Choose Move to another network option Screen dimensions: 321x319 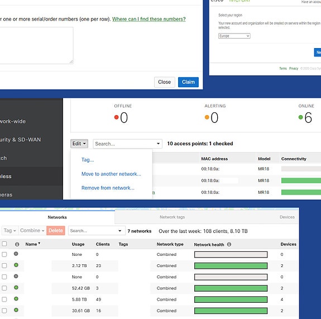pyautogui.click(x=111, y=174)
